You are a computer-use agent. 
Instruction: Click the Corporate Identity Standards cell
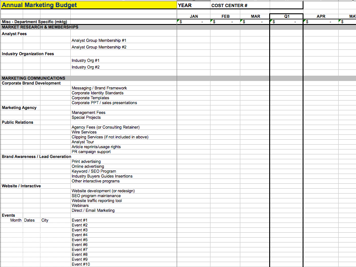point(97,93)
